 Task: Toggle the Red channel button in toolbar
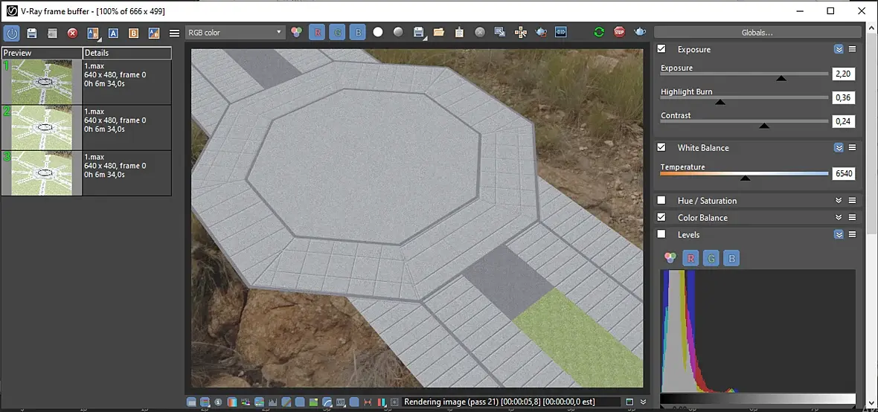pos(318,33)
